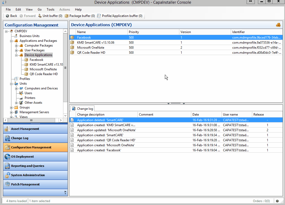Open the Profile/Application buffer icon
The height and width of the screenshot is (205, 285).
99,16
